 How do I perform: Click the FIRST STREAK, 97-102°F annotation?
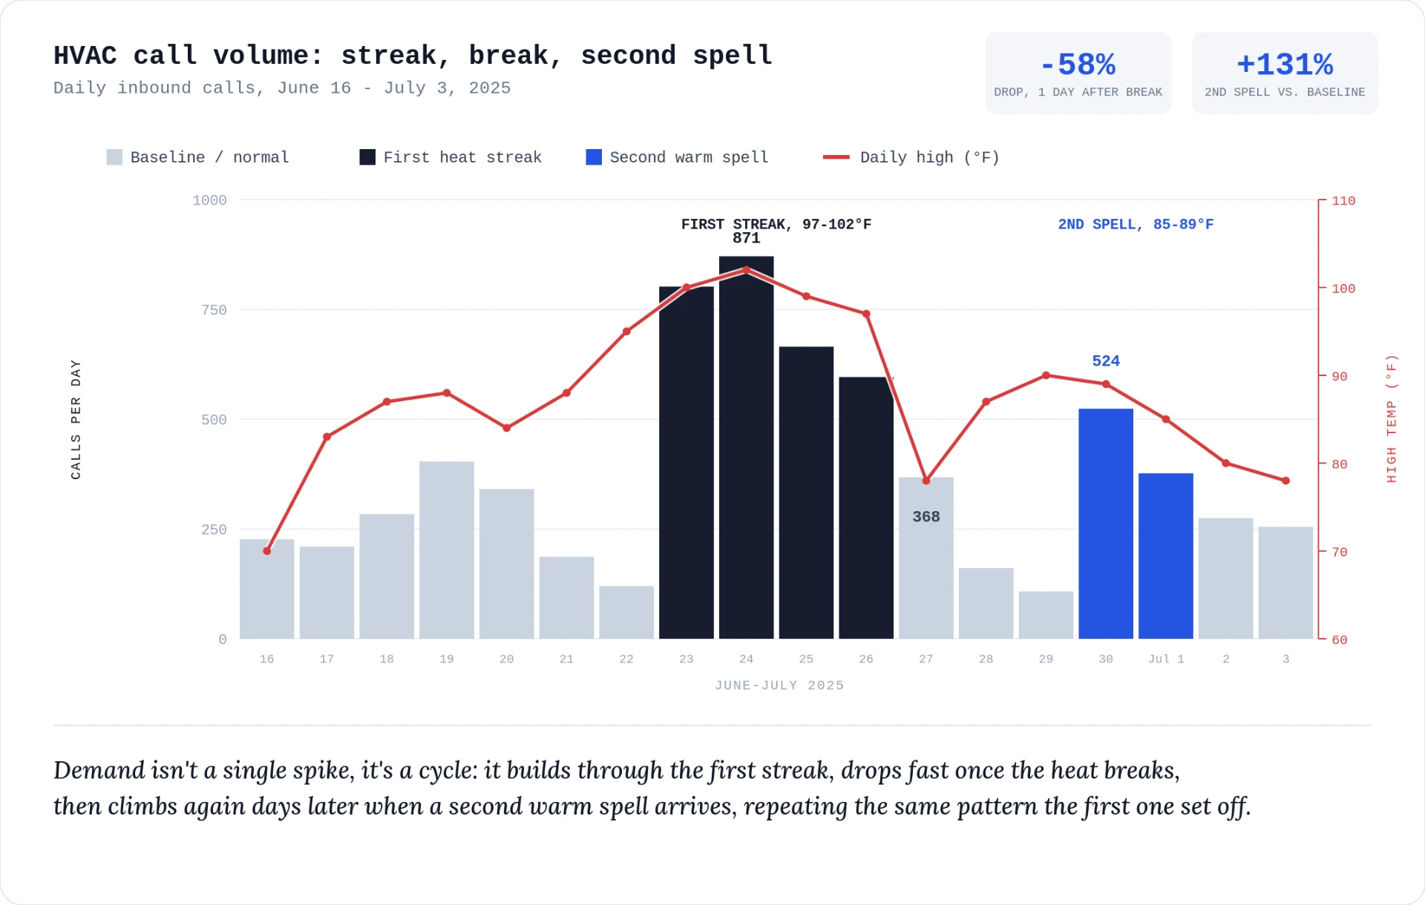776,224
